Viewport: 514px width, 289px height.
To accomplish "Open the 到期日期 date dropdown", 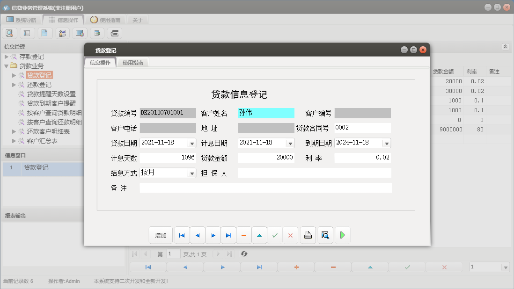I will point(388,143).
